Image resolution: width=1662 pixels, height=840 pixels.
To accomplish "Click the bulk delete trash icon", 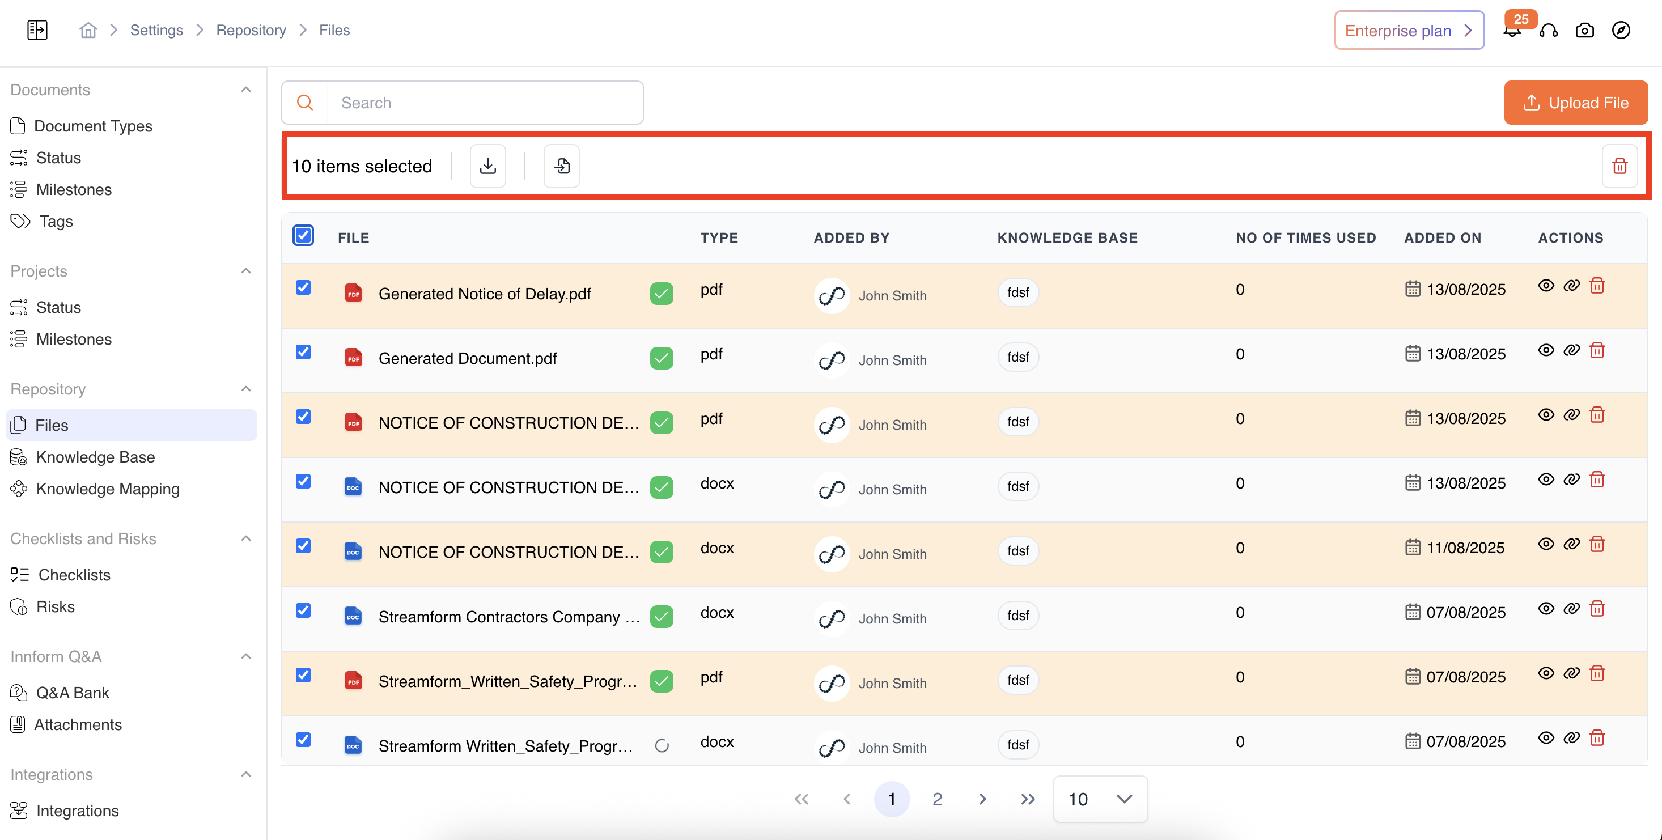I will pyautogui.click(x=1619, y=167).
